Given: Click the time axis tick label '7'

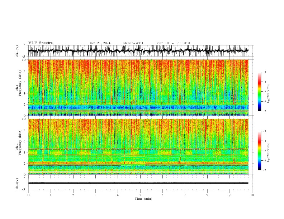Looking at the screenshot, I should click(x=185, y=195).
